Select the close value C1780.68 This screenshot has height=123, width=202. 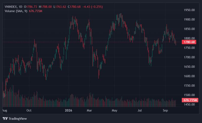point(74,7)
